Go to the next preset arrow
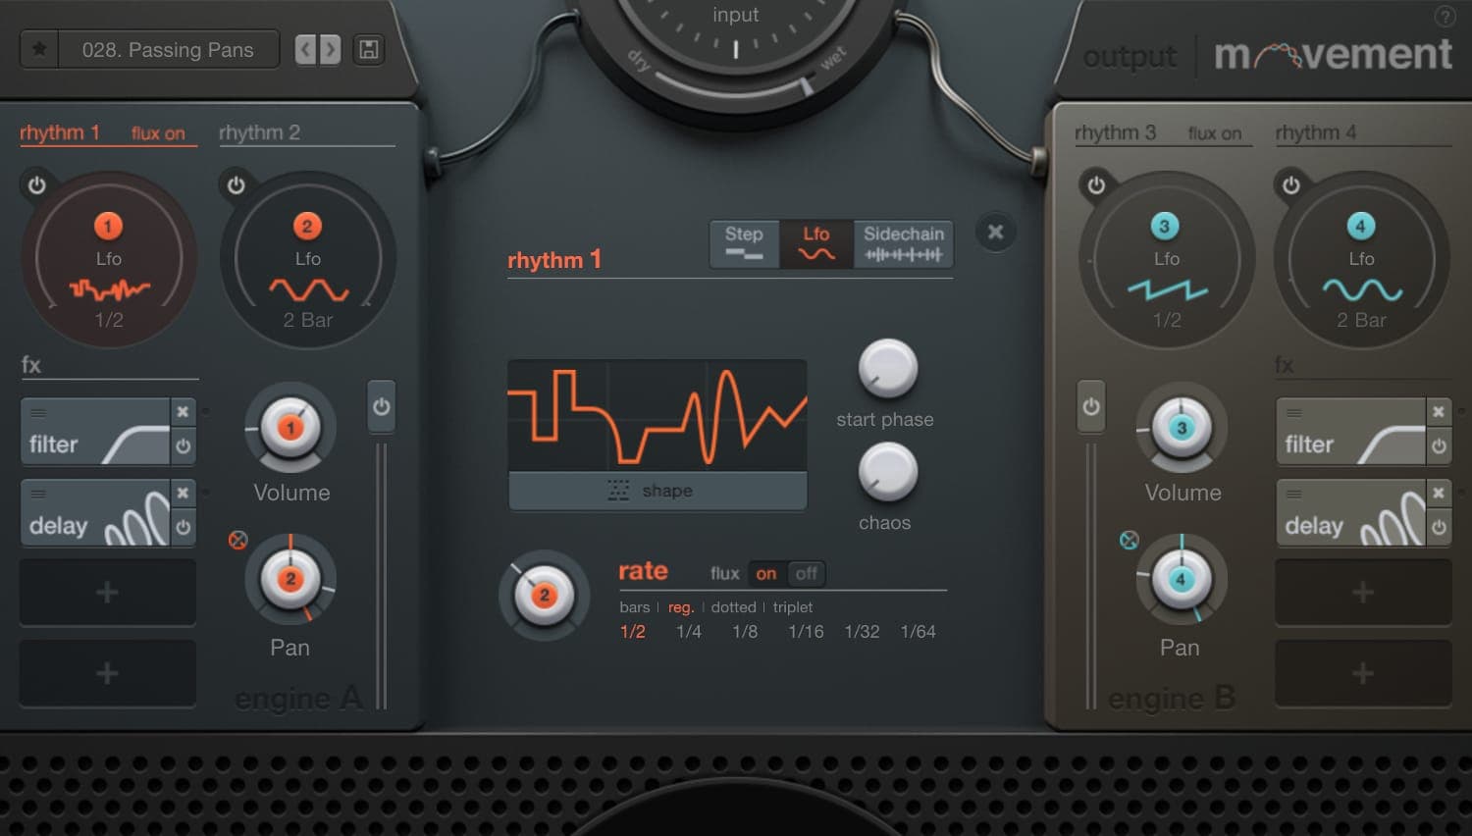1472x836 pixels. pos(330,49)
